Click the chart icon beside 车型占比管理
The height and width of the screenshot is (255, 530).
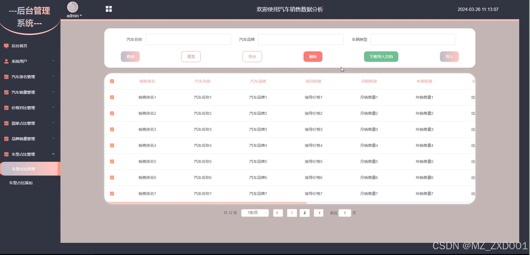tap(6, 154)
